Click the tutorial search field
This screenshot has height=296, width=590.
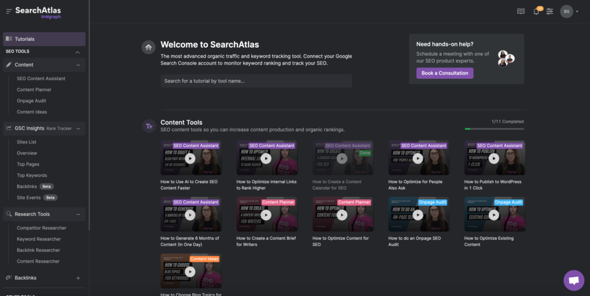[x=256, y=81]
